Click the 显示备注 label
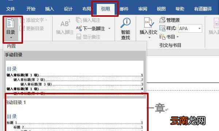Viewport: 219px width, 131px height. coord(92,37)
